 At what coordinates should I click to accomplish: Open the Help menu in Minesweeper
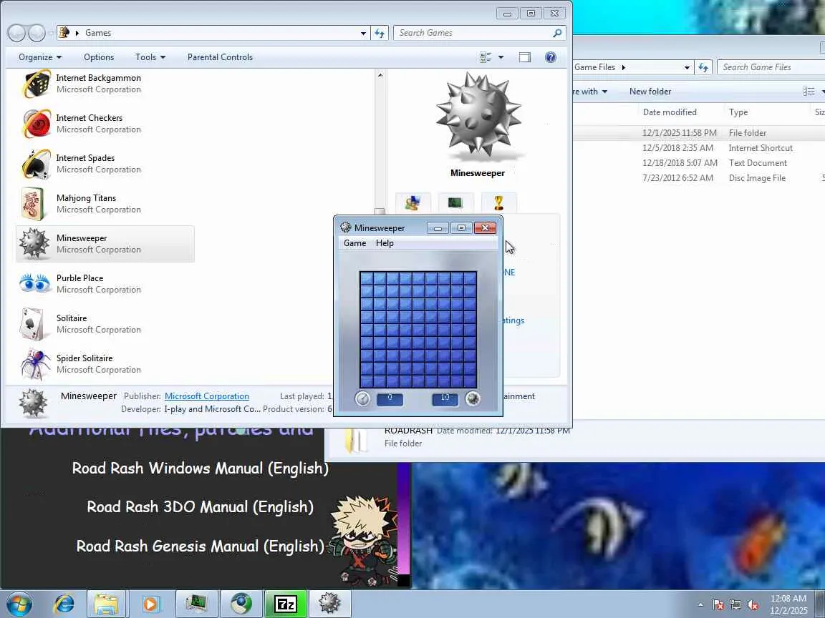(385, 243)
